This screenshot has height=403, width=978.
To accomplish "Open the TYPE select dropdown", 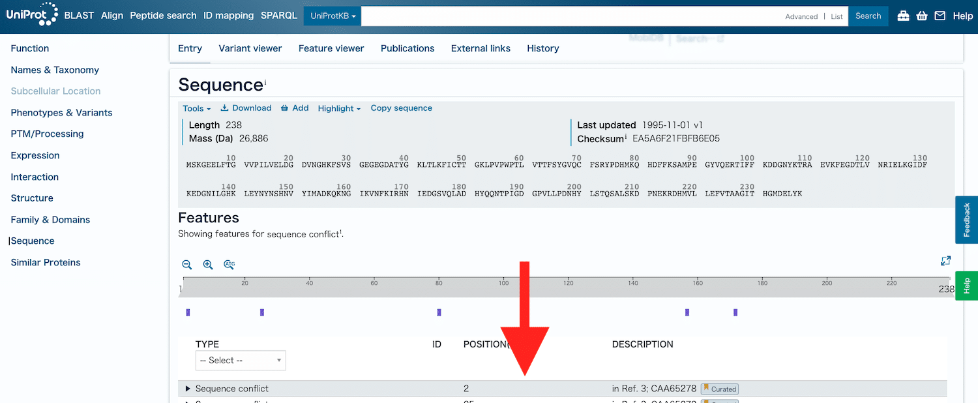I will pyautogui.click(x=240, y=360).
